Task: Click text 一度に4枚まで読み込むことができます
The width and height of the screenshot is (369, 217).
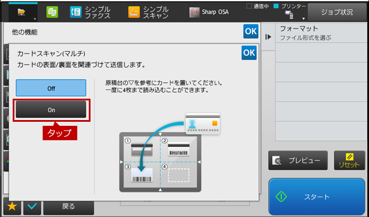Action: point(157,90)
